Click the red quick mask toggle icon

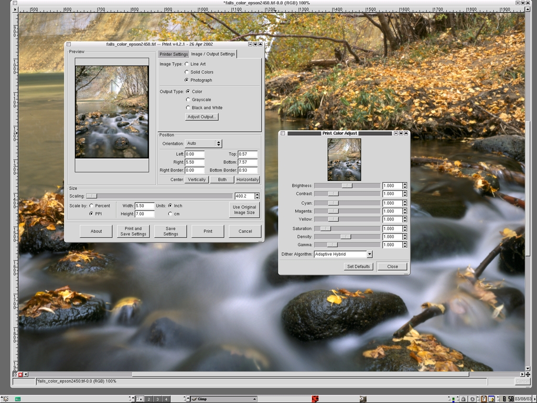click(20, 375)
